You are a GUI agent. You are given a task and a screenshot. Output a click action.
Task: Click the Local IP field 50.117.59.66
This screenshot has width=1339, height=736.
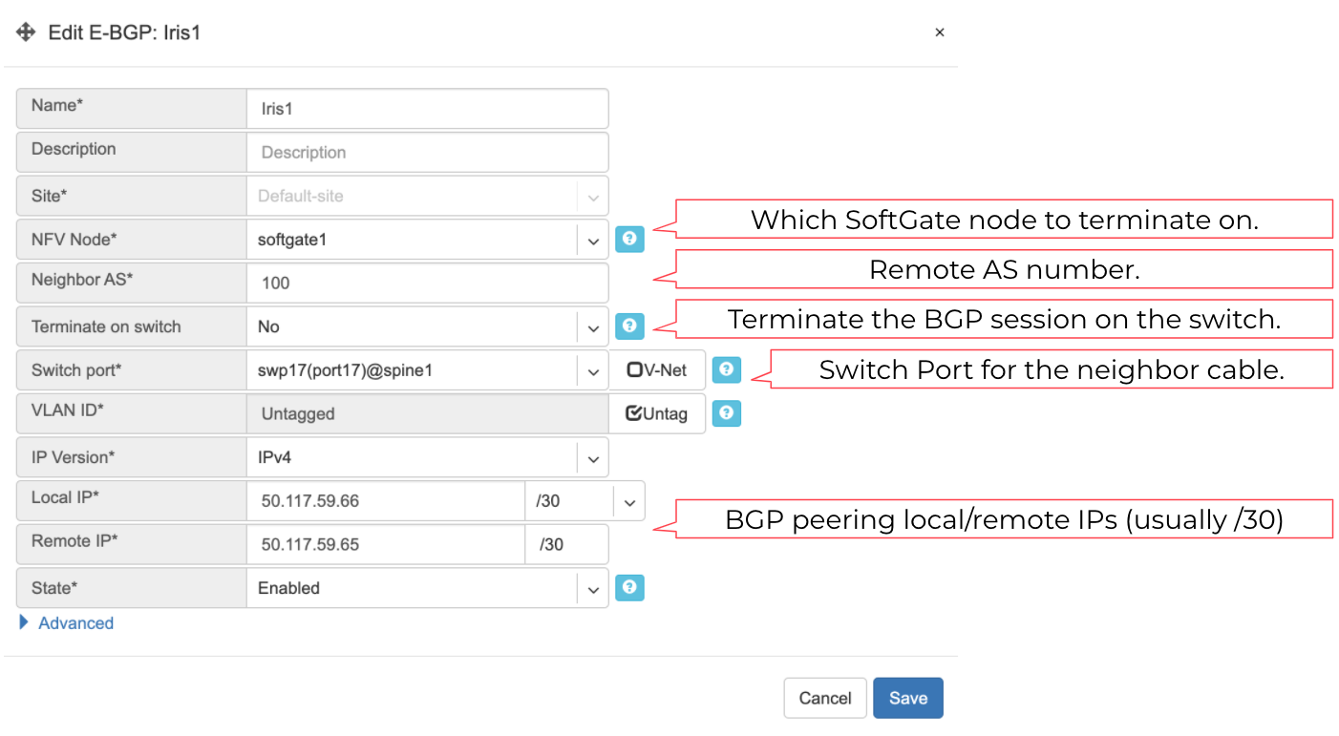386,500
